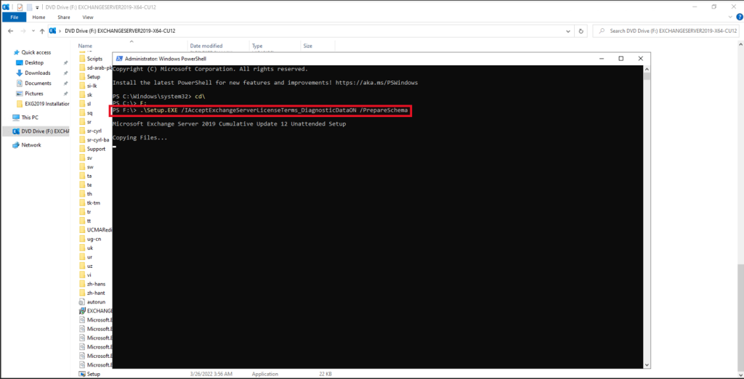This screenshot has width=744, height=379.
Task: Select the ta folder
Action: [x=89, y=176]
